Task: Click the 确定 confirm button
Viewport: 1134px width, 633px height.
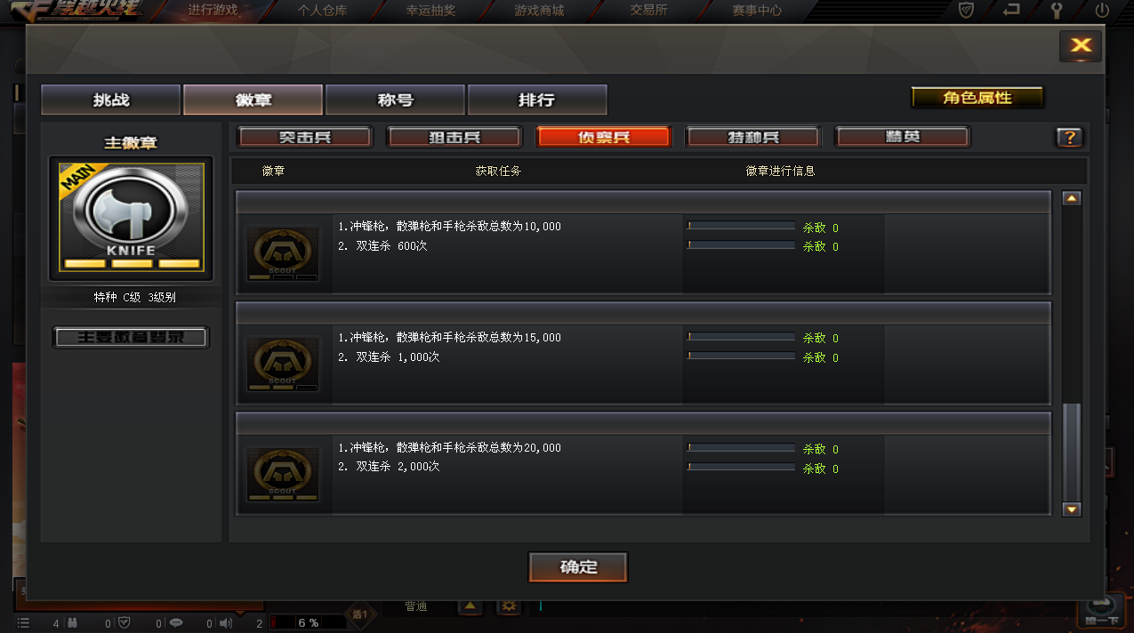Action: pos(578,567)
